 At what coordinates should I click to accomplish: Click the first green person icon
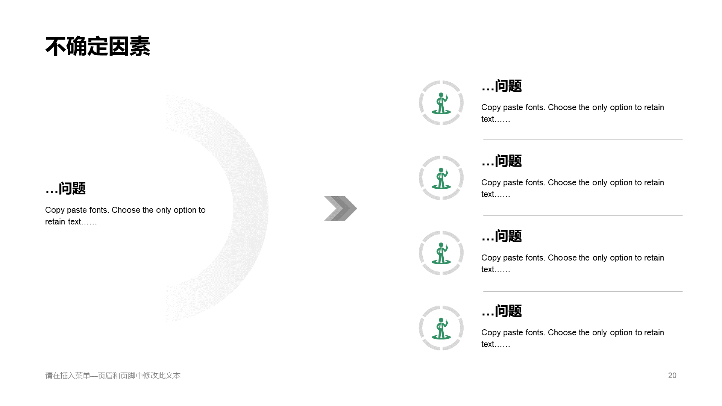coord(441,103)
